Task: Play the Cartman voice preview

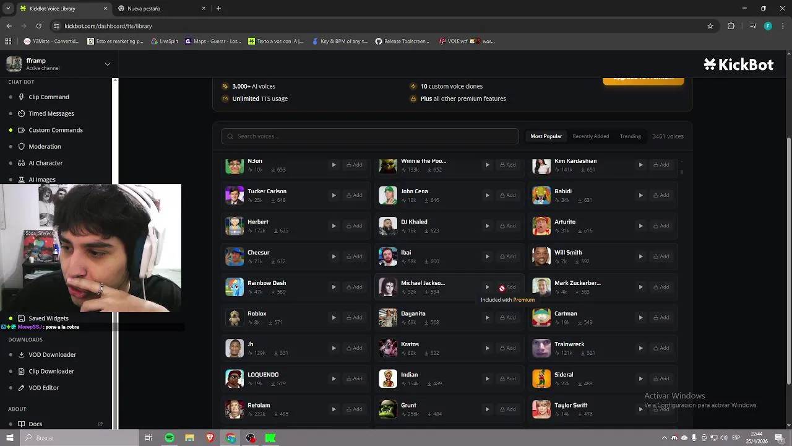Action: pos(640,317)
